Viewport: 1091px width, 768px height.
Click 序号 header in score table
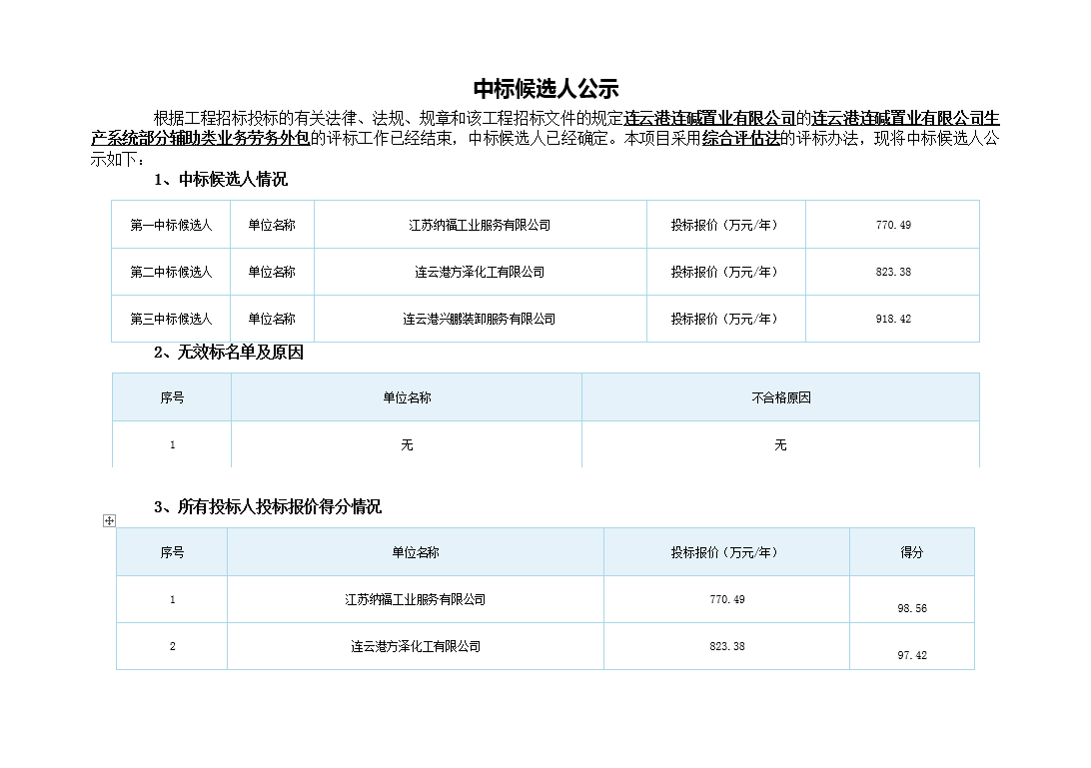172,552
